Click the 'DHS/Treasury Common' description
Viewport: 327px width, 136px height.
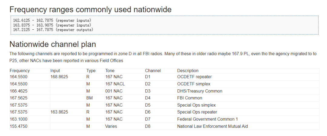[200, 91]
